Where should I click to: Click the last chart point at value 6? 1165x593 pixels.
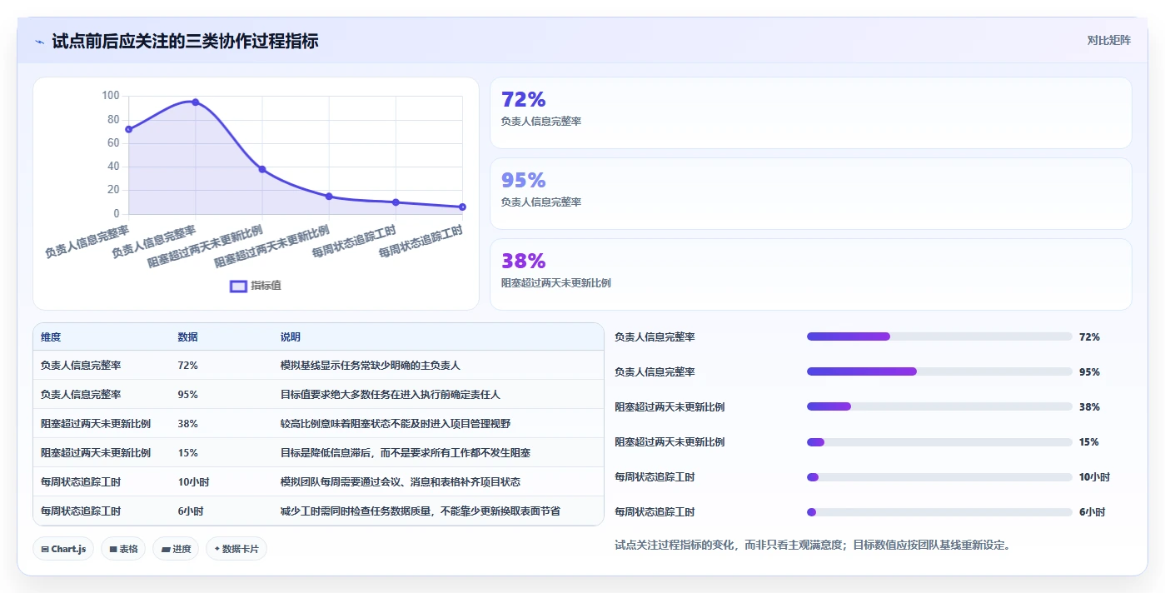click(462, 207)
